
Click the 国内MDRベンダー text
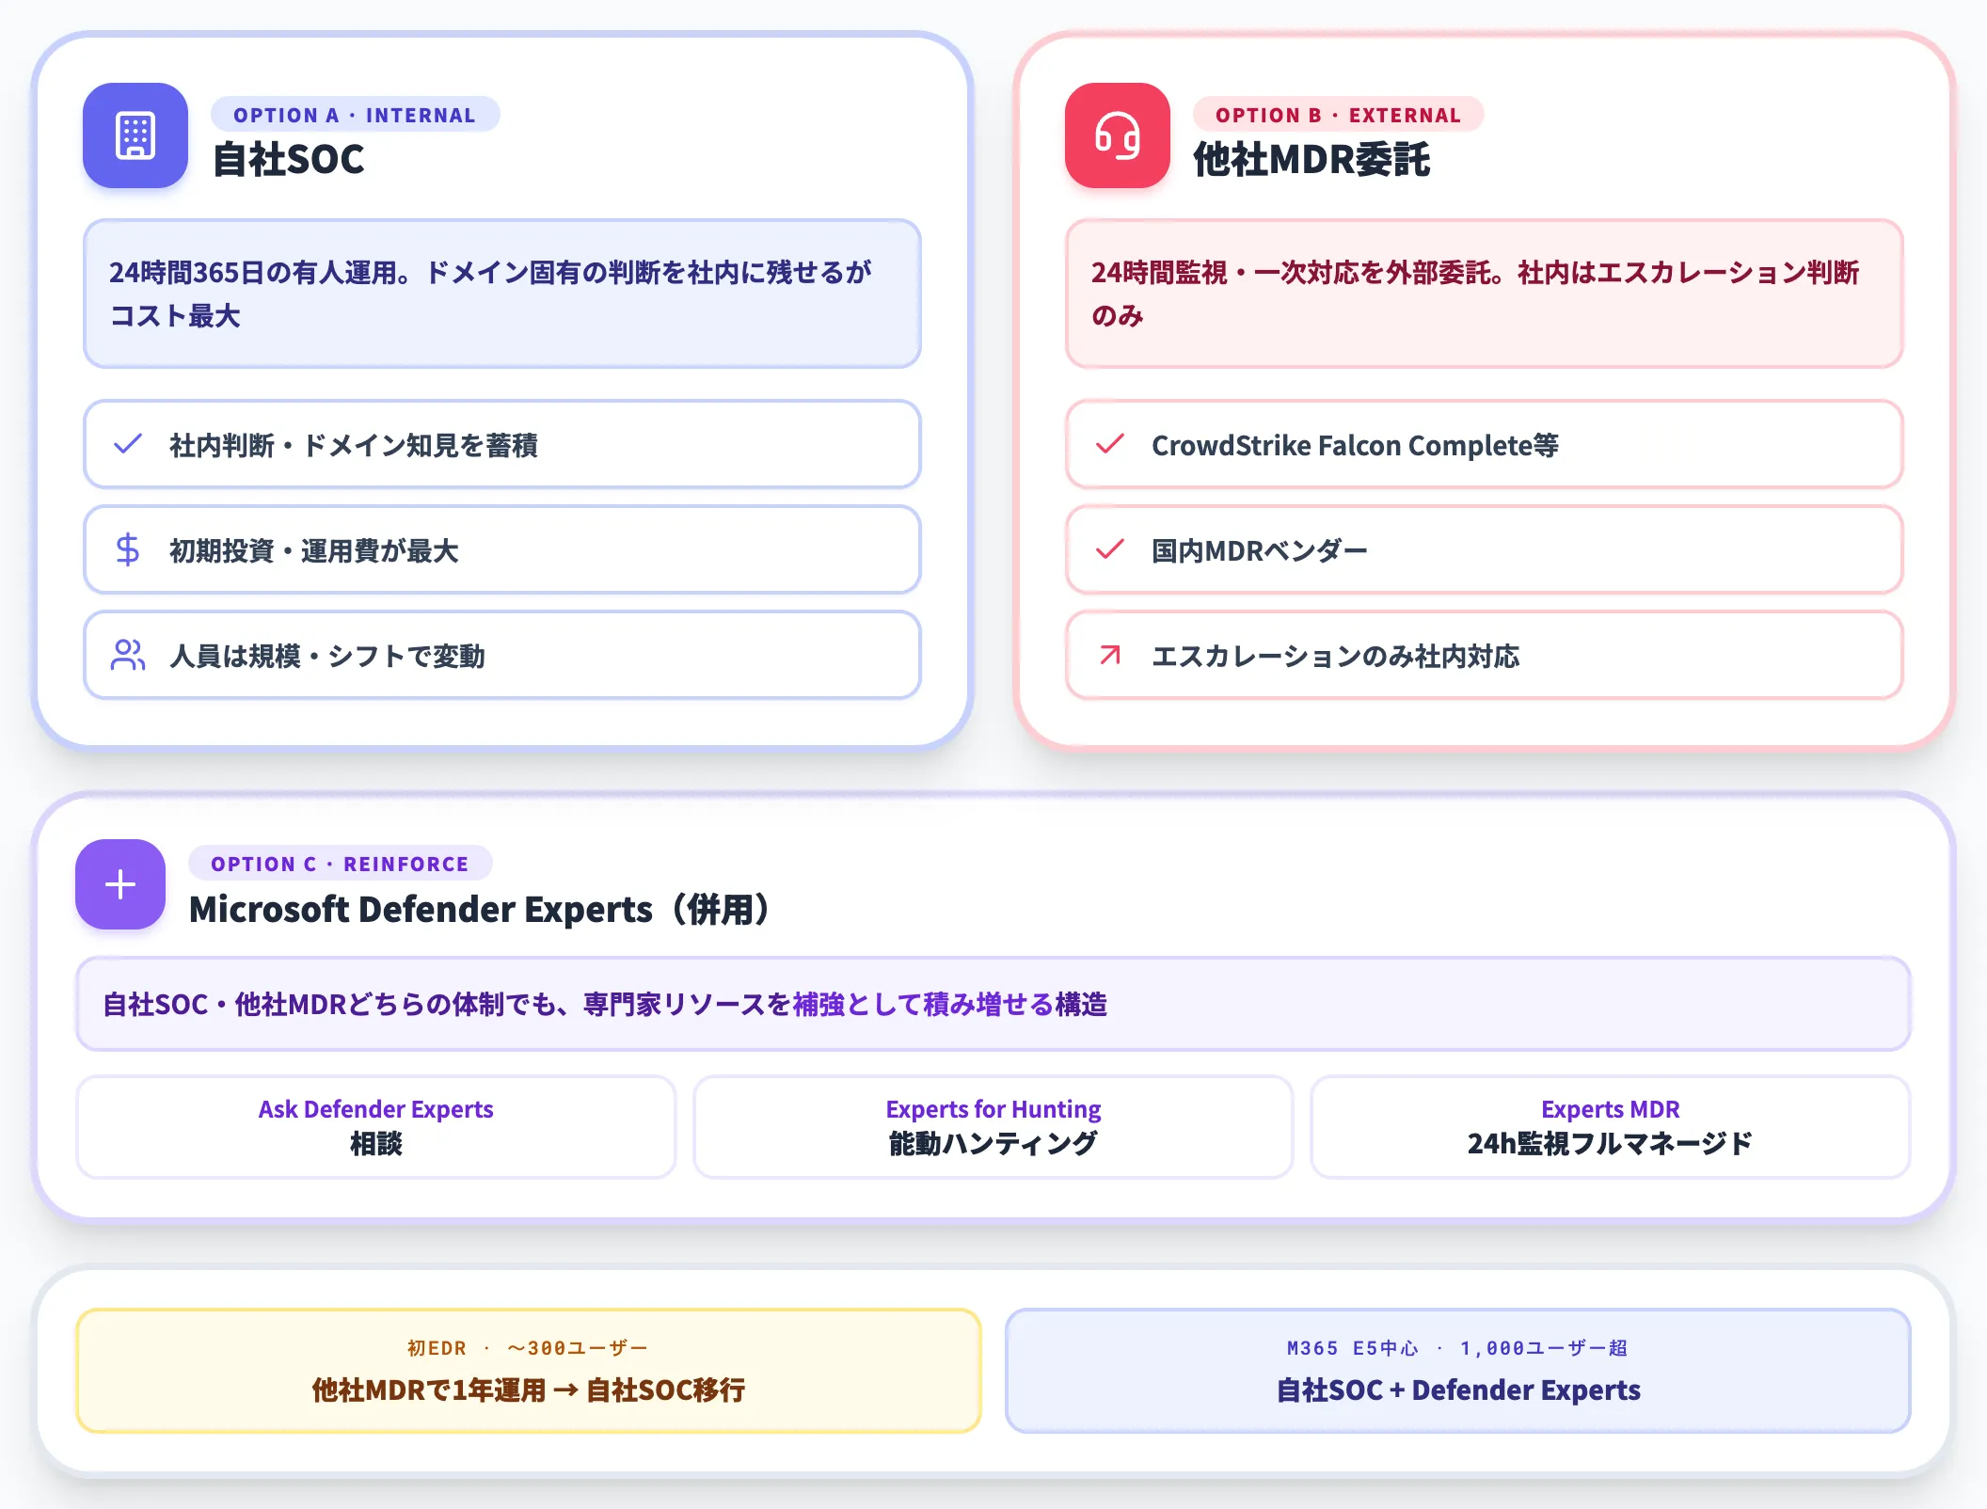pos(1260,550)
